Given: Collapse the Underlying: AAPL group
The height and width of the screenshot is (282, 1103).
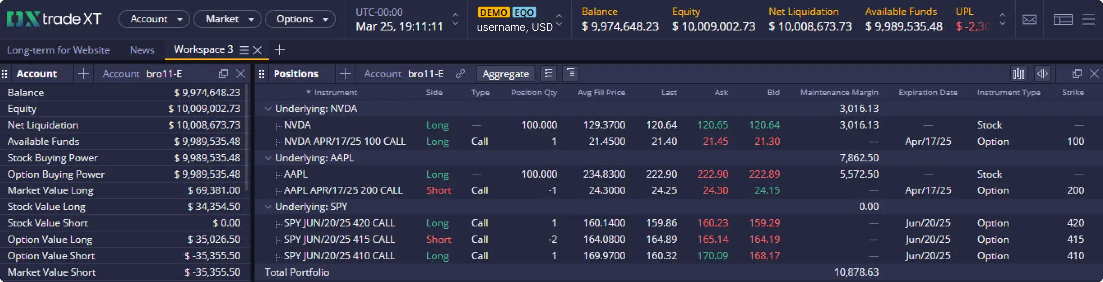Looking at the screenshot, I should click(x=268, y=158).
